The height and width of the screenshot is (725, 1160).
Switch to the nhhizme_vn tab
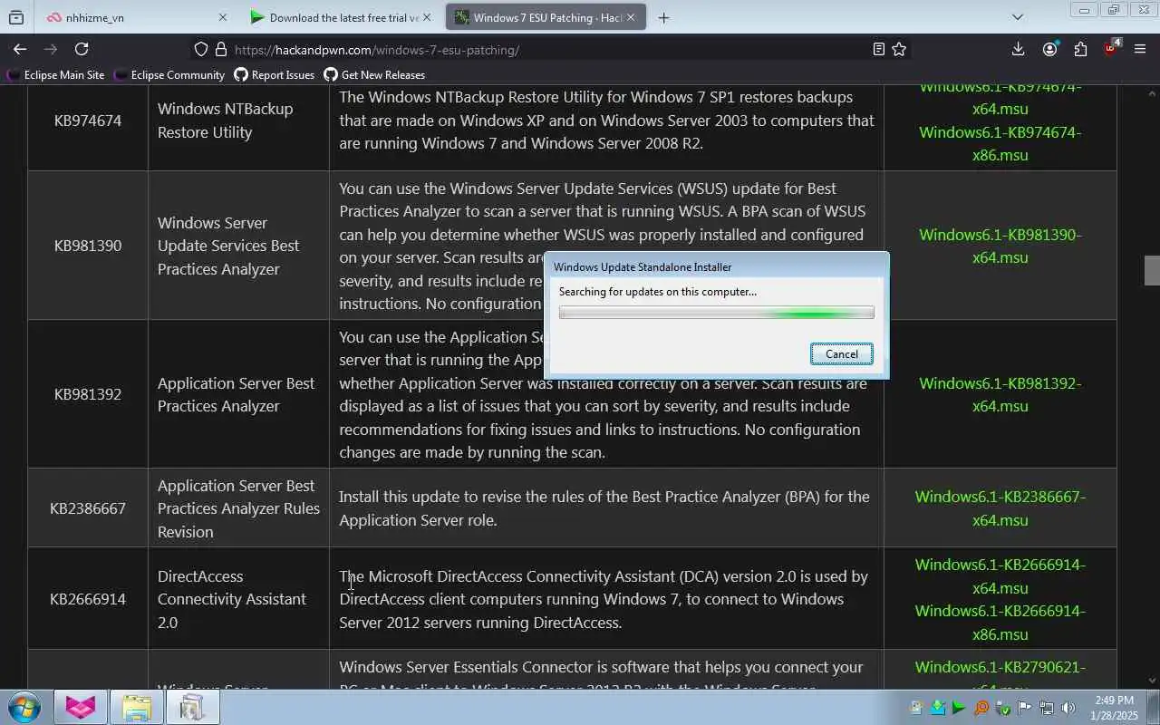(x=136, y=17)
